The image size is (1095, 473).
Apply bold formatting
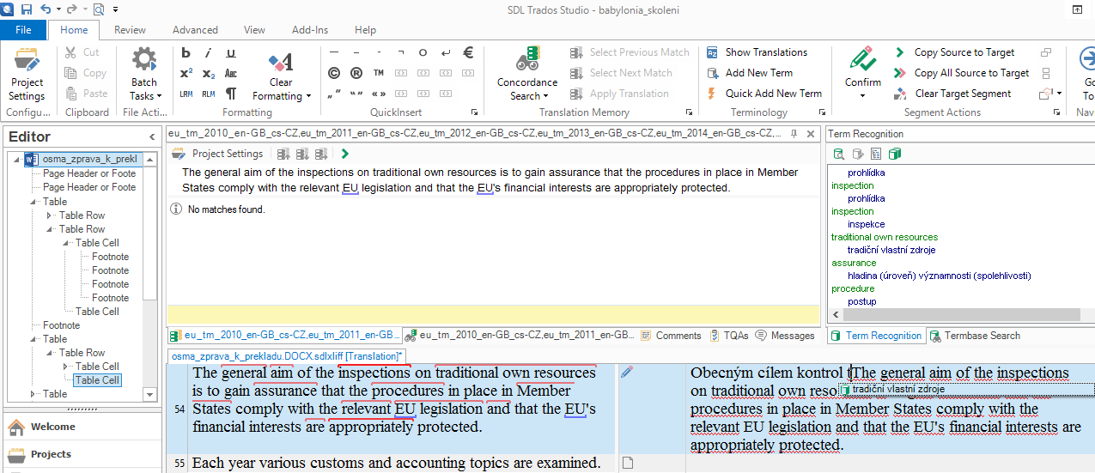coord(186,52)
